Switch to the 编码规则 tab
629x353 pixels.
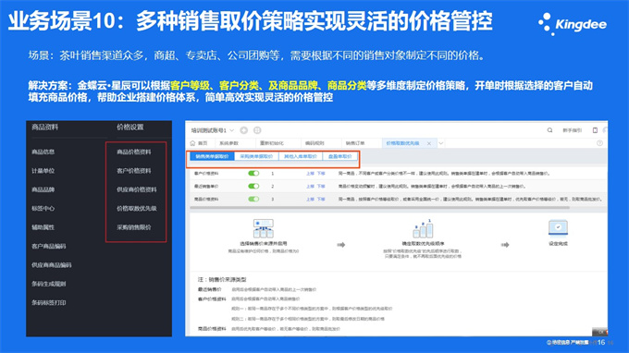[314, 143]
